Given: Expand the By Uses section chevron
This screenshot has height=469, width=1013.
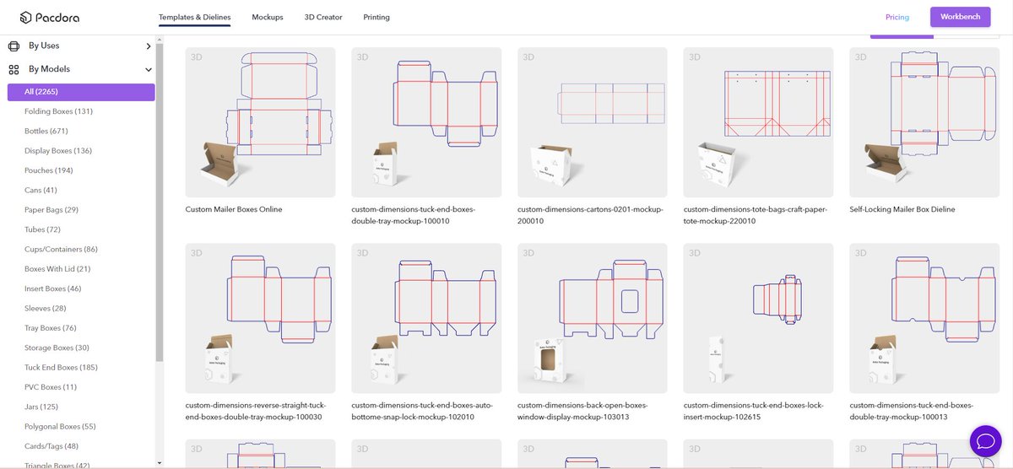Looking at the screenshot, I should 149,46.
